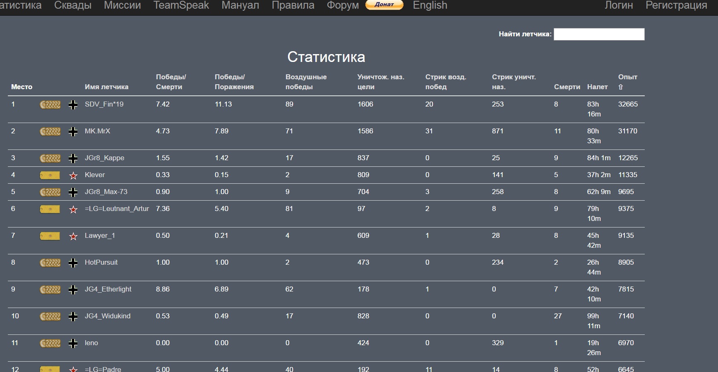The image size is (718, 372).
Task: Open pilot JG4_Etherlight profile
Action: click(x=108, y=289)
